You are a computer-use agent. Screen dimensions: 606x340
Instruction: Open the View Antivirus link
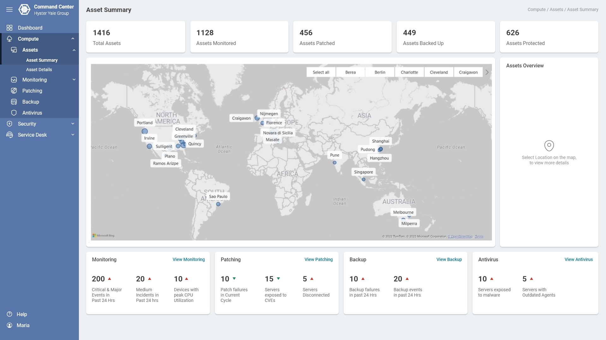[578, 259]
